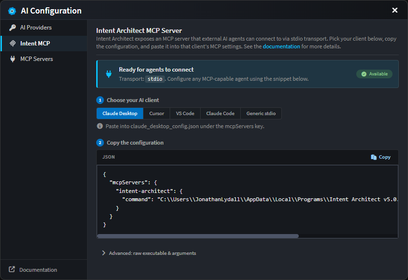Switch to the Cursor client tab
The image size is (408, 280).
pyautogui.click(x=157, y=114)
